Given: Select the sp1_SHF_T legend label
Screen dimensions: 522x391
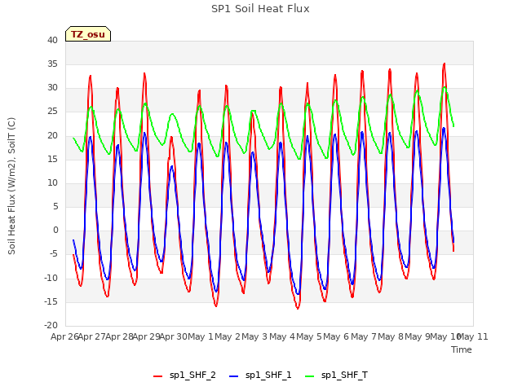Looking at the screenshot, I should click(x=344, y=376).
